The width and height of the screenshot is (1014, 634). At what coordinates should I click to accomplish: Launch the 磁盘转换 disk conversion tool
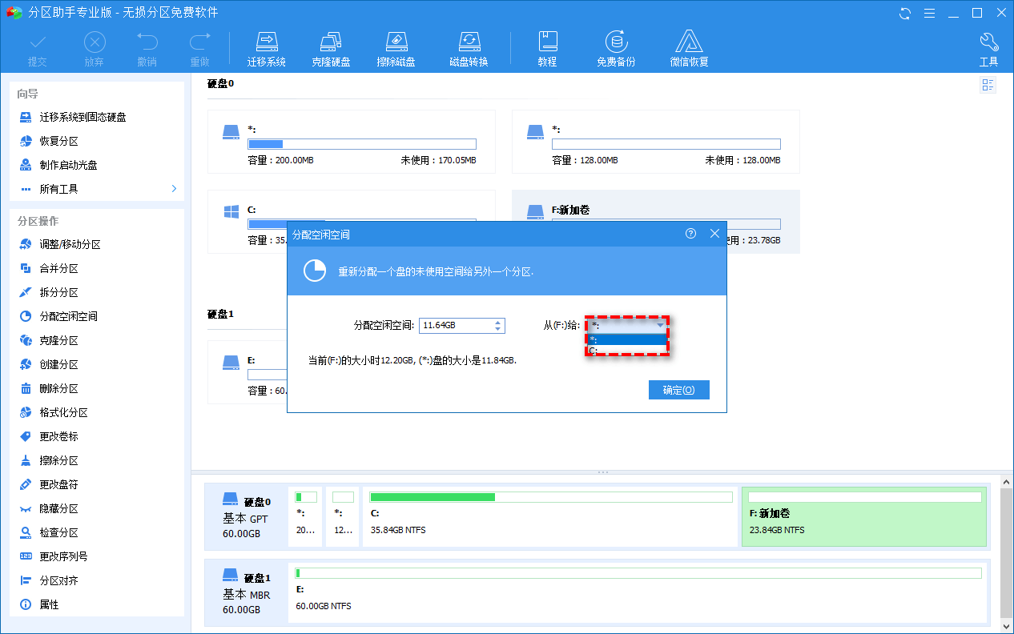click(x=469, y=46)
